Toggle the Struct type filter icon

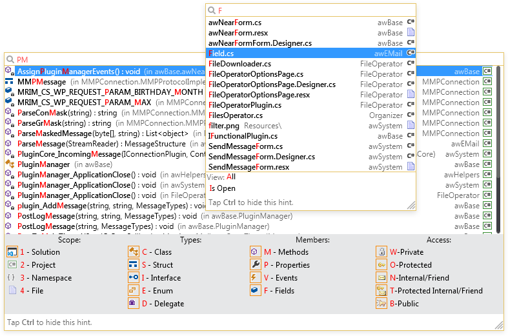134,265
